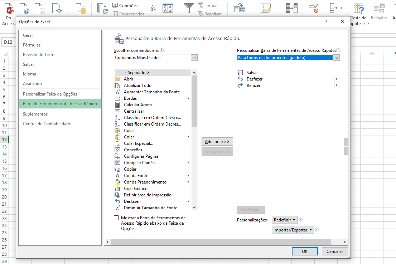
Task: Click the command list scroll up arrow
Action: tap(194, 72)
